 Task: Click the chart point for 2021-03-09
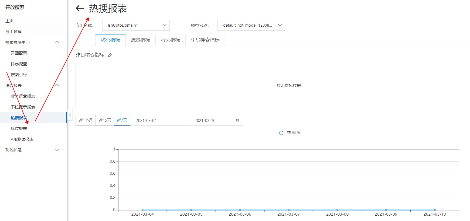[386, 210]
